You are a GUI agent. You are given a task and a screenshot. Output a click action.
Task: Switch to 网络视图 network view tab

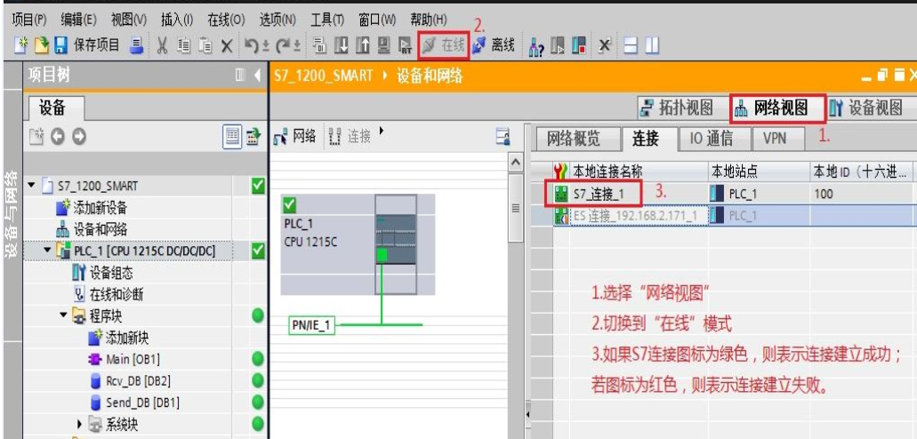tap(778, 108)
